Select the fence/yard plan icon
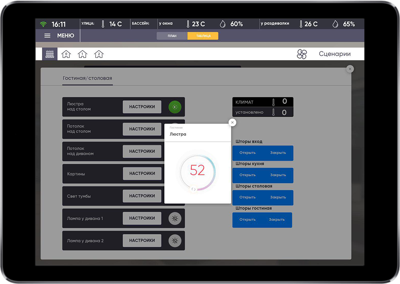 point(50,54)
